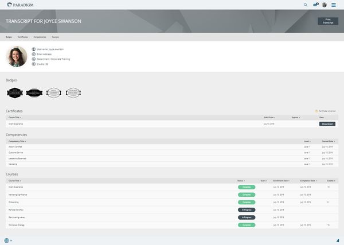Screen dimensions: 344x245
Task: Sort courses by Completion Date
Action: [x=309, y=180]
